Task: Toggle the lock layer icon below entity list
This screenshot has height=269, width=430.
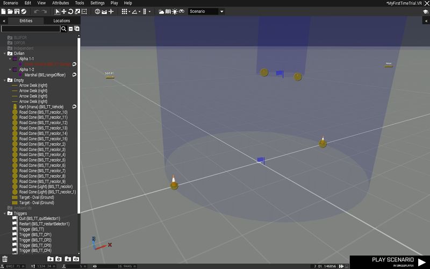Action: 68,259
